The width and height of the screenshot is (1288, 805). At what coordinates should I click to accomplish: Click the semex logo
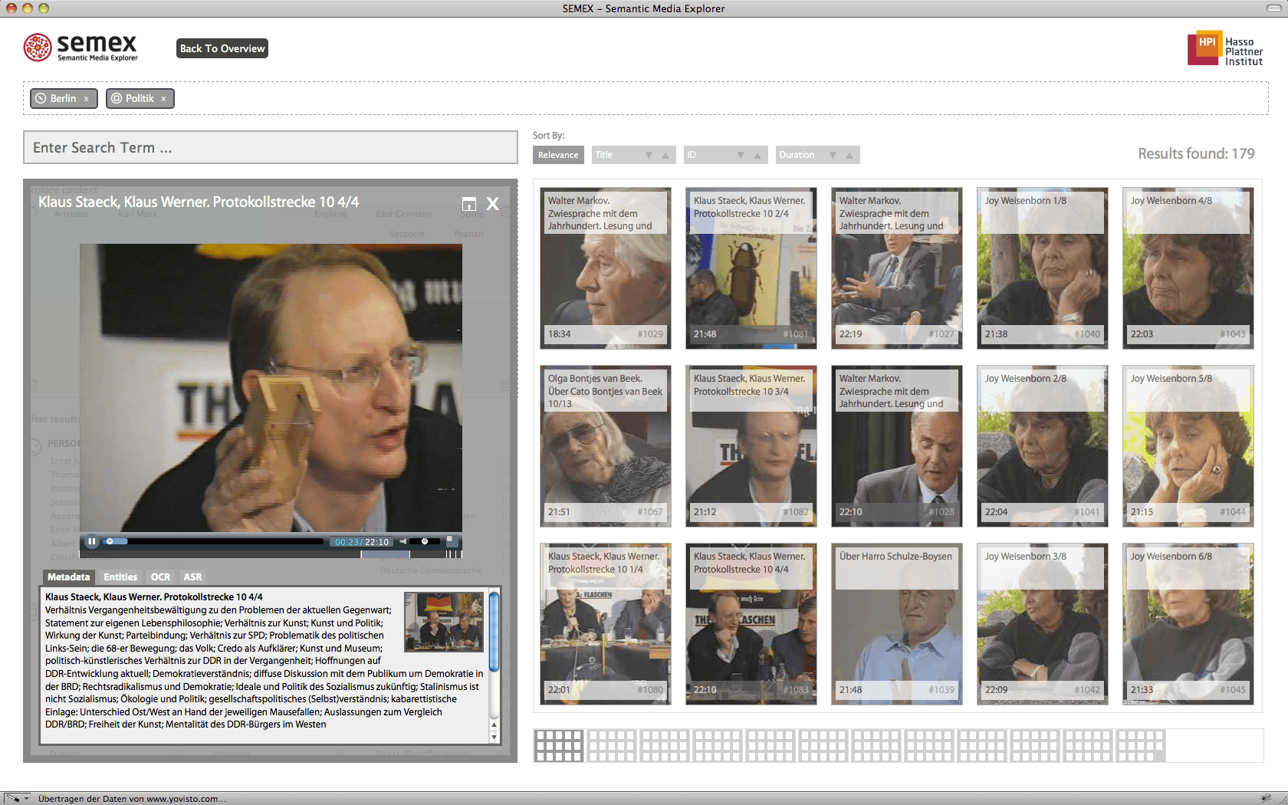point(80,48)
